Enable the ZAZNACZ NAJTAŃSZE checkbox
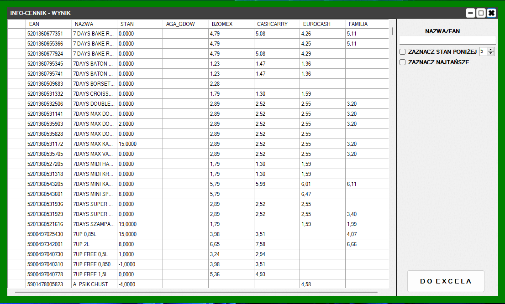The width and height of the screenshot is (505, 304). 403,62
